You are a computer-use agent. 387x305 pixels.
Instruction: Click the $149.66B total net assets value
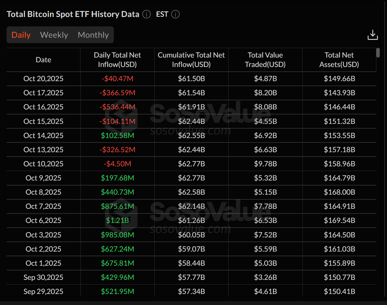pos(339,79)
